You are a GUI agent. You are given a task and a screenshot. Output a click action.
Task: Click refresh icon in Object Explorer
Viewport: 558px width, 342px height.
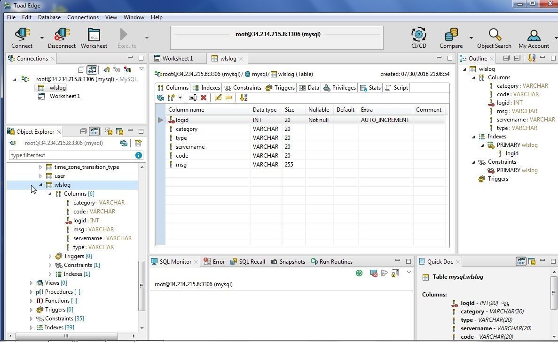pos(124,143)
